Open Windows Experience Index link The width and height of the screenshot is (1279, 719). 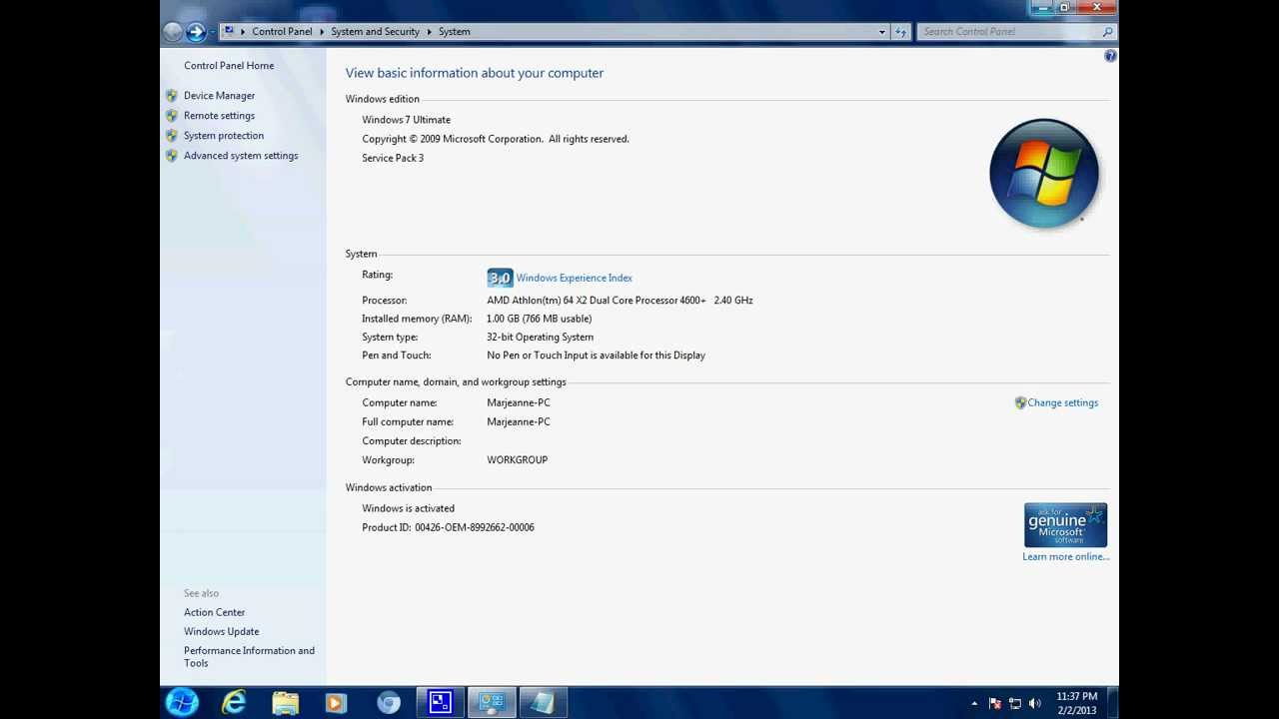pos(574,278)
